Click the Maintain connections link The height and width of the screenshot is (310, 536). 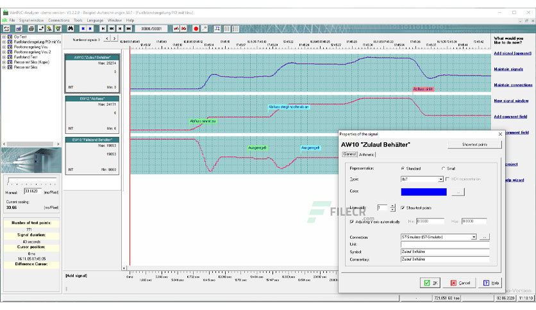(x=513, y=85)
